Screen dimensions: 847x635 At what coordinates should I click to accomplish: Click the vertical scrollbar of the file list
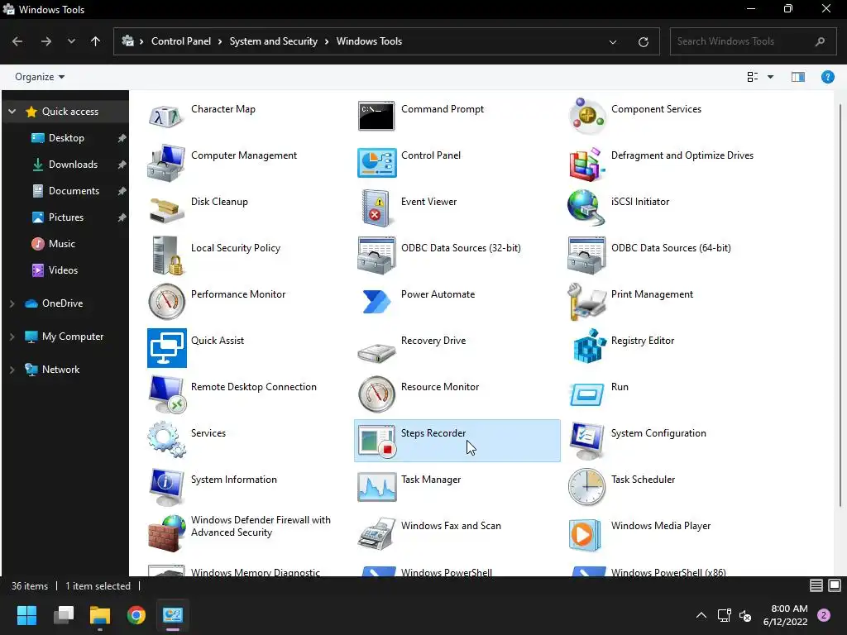click(x=840, y=307)
